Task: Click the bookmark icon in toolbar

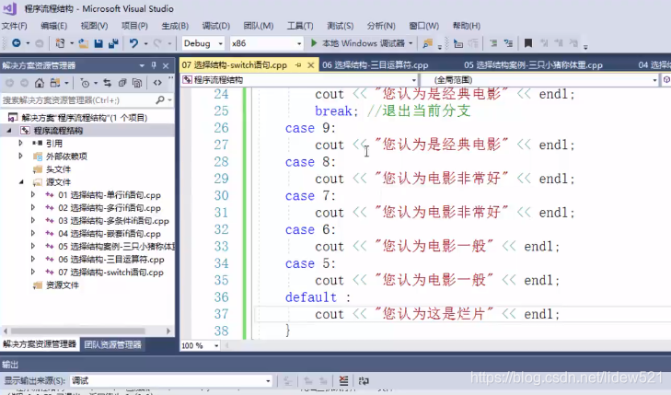Action: 528,43
